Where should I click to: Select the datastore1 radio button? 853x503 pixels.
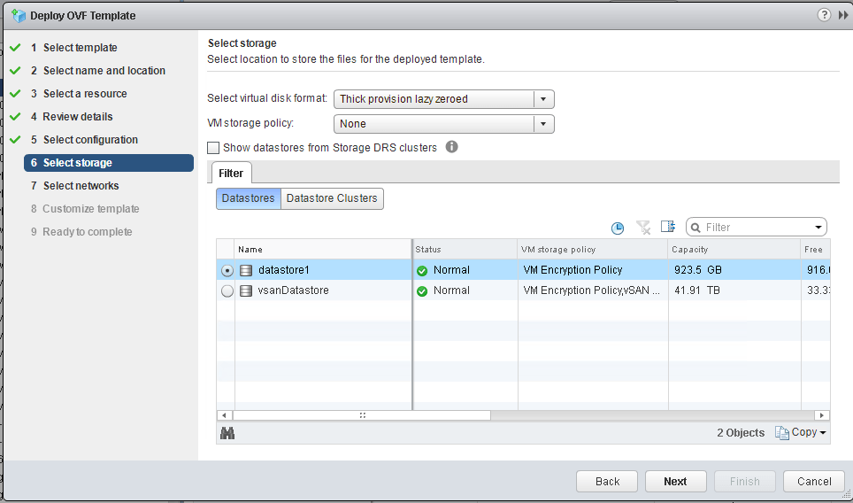[x=227, y=270]
